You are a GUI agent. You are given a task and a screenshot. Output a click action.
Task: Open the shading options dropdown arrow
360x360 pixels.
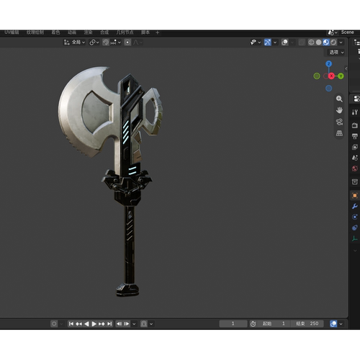[341, 42]
